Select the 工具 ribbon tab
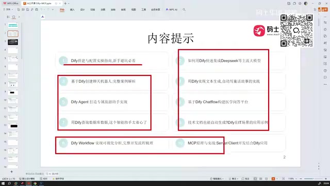Viewport: 330px width, 186px height. (143, 10)
